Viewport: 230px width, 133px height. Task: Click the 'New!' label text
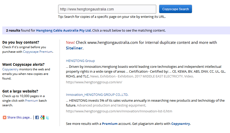click(70, 43)
